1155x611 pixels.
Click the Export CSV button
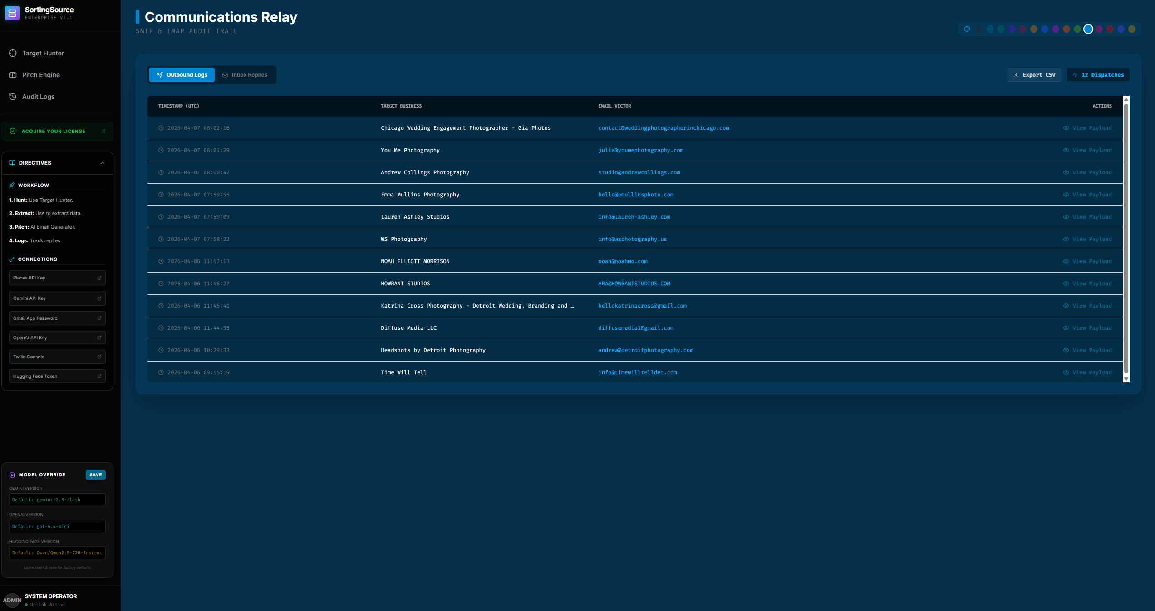point(1034,74)
